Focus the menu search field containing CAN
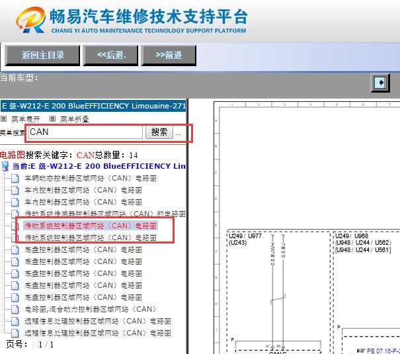Screen dimensions: 400x354 pyautogui.click(x=85, y=132)
